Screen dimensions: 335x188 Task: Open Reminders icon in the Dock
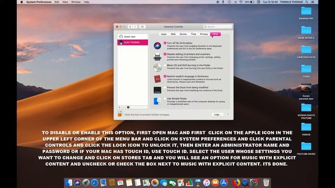[138, 183]
